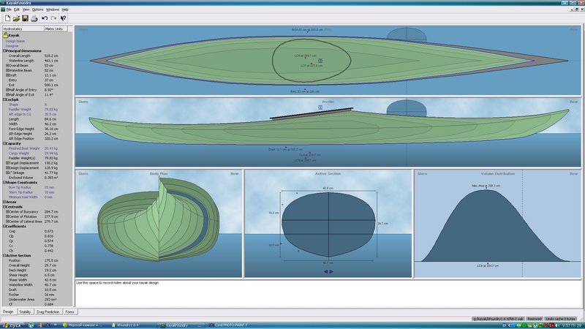585x329 pixels.
Task: Open the Stability tab
Action: coord(25,311)
